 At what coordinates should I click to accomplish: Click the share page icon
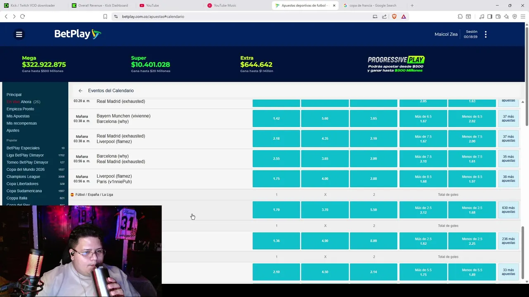(384, 16)
